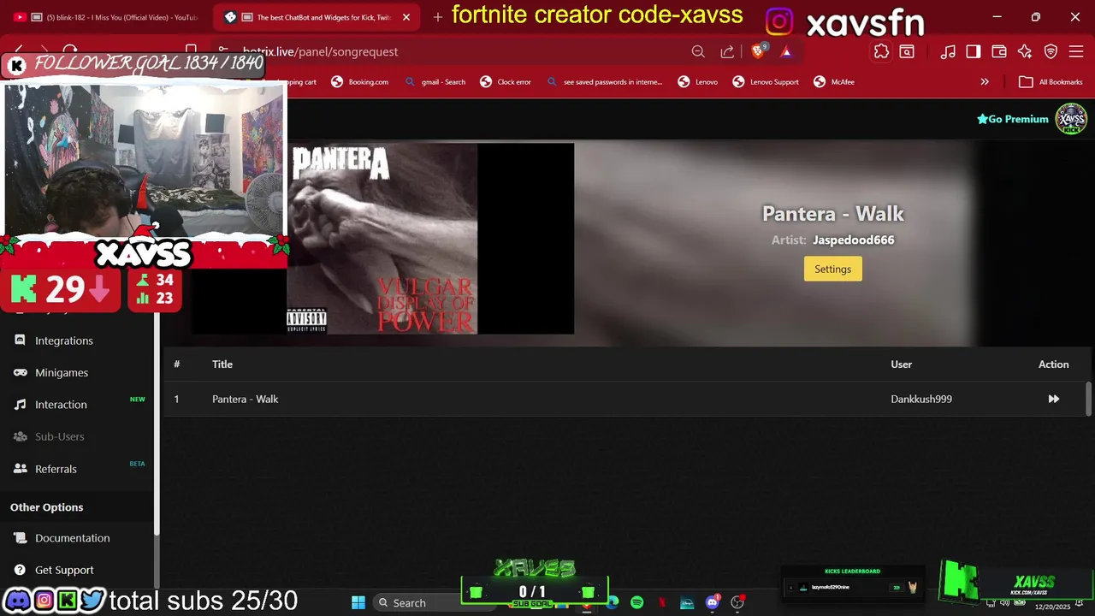Click the botrix.live address bar
Screen dimensions: 1095x616
(453, 51)
